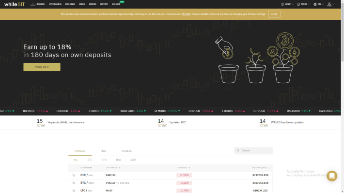Click the -1.12% change badge

(x=184, y=183)
